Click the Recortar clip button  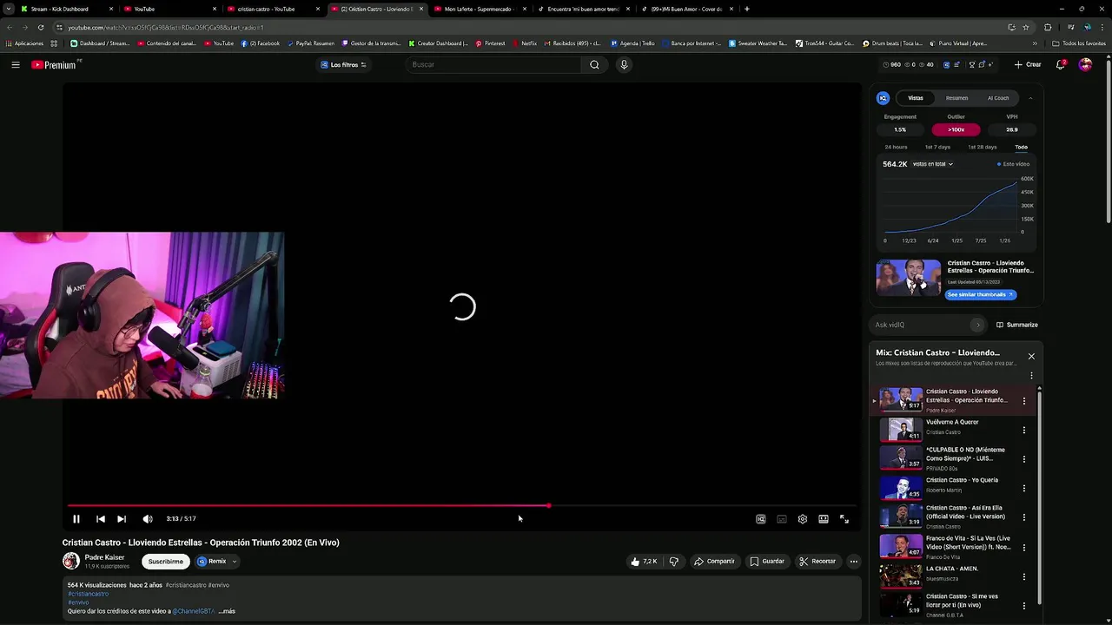click(817, 562)
